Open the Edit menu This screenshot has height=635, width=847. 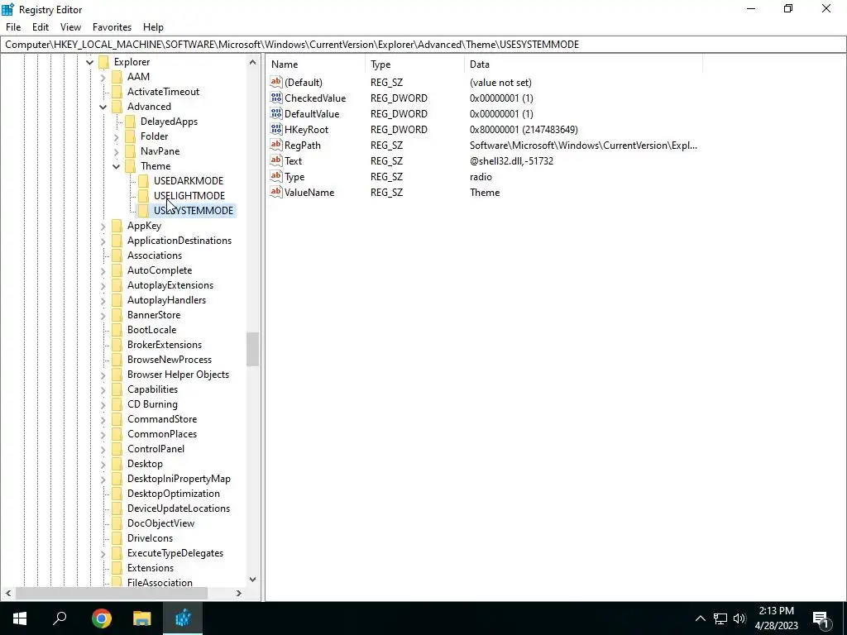coord(41,27)
